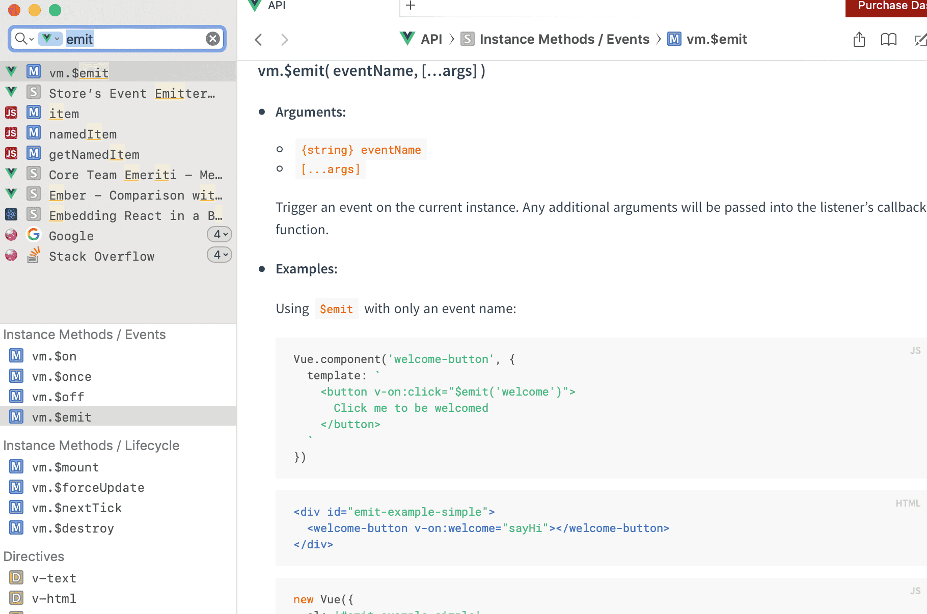Click the magnifier search options icon
The height and width of the screenshot is (614, 927).
pos(23,39)
